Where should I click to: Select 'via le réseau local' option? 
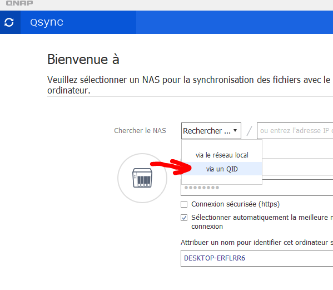[222, 155]
